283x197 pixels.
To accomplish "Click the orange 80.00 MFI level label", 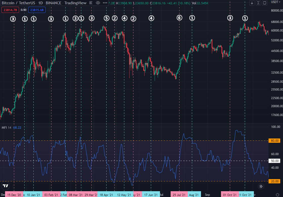I will pos(274,141).
